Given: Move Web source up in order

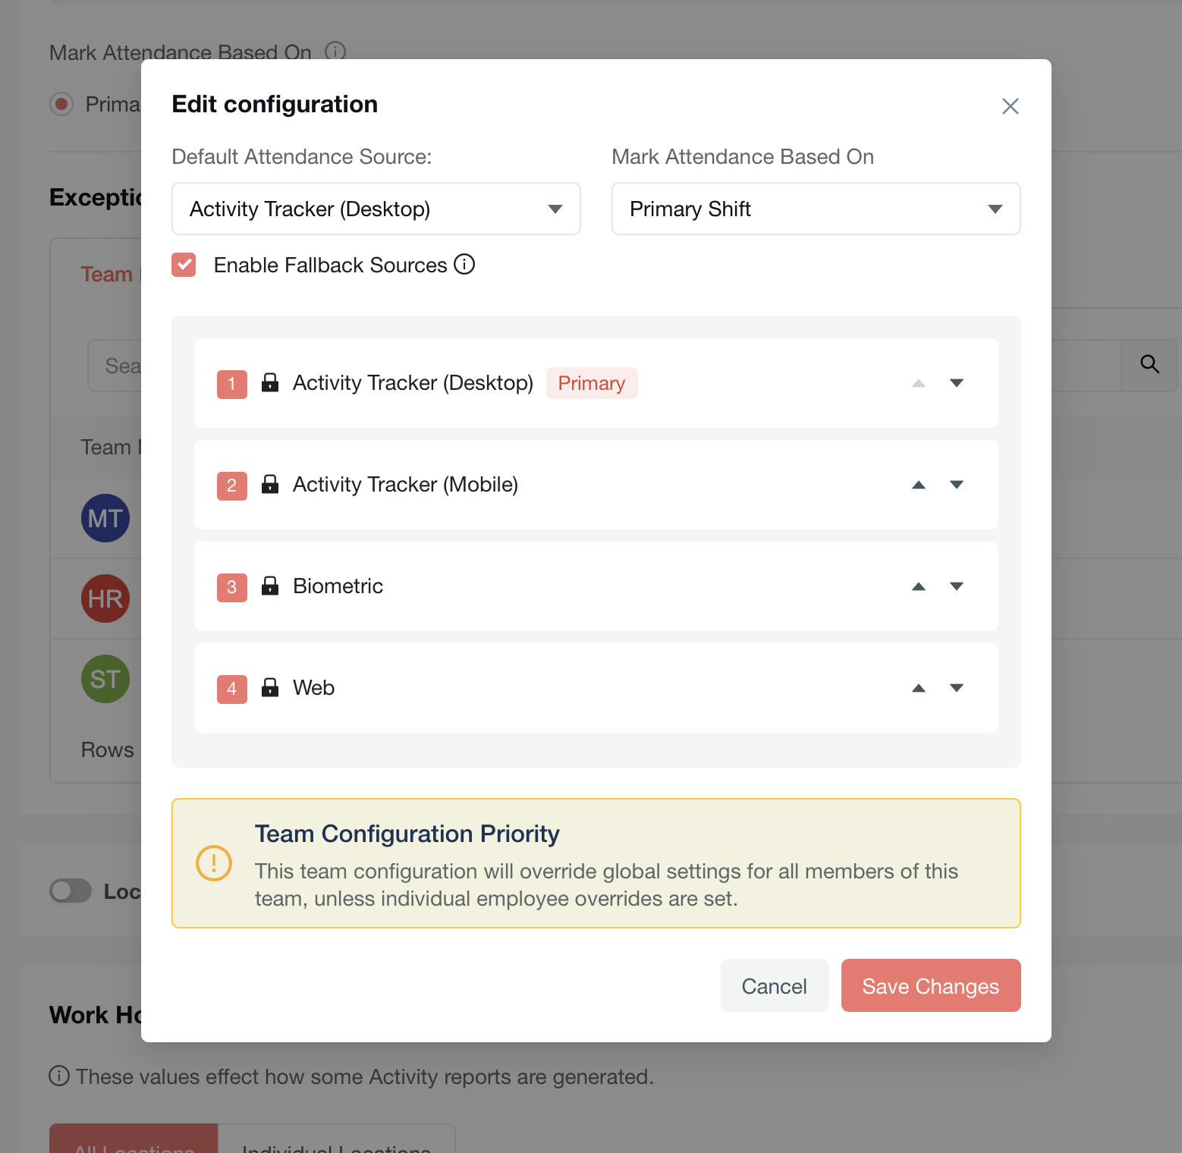Looking at the screenshot, I should click(918, 689).
